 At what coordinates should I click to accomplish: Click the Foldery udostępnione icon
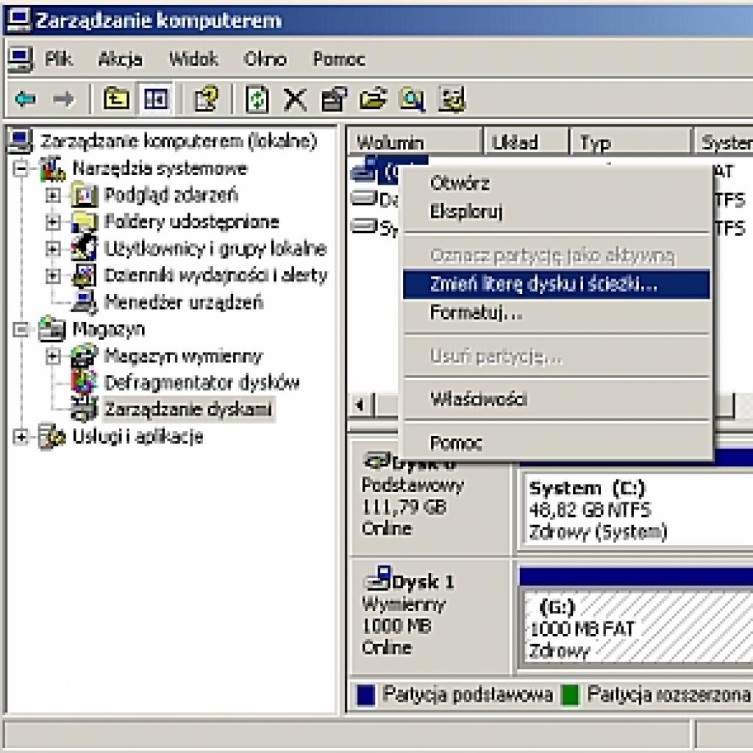[x=85, y=222]
